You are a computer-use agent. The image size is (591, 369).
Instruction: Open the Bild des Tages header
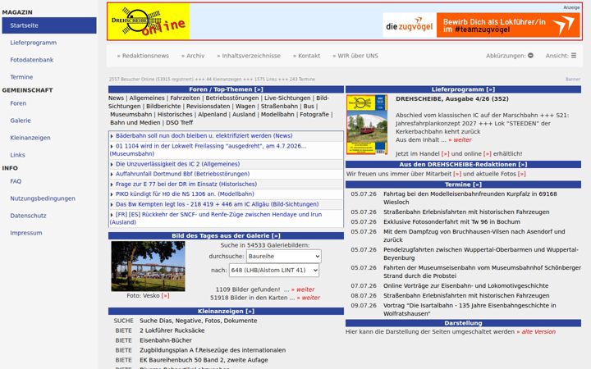tap(226, 235)
